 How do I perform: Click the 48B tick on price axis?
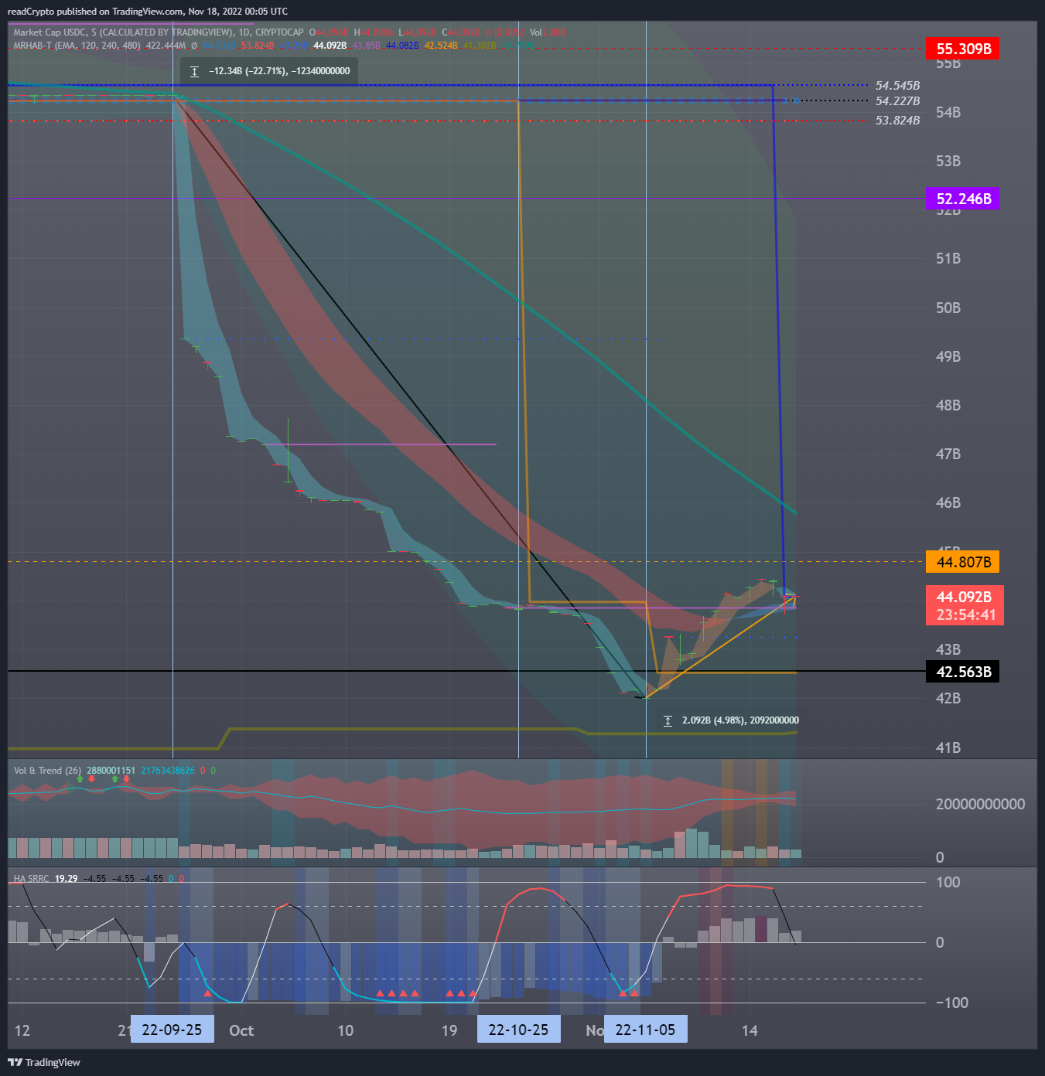[x=948, y=405]
